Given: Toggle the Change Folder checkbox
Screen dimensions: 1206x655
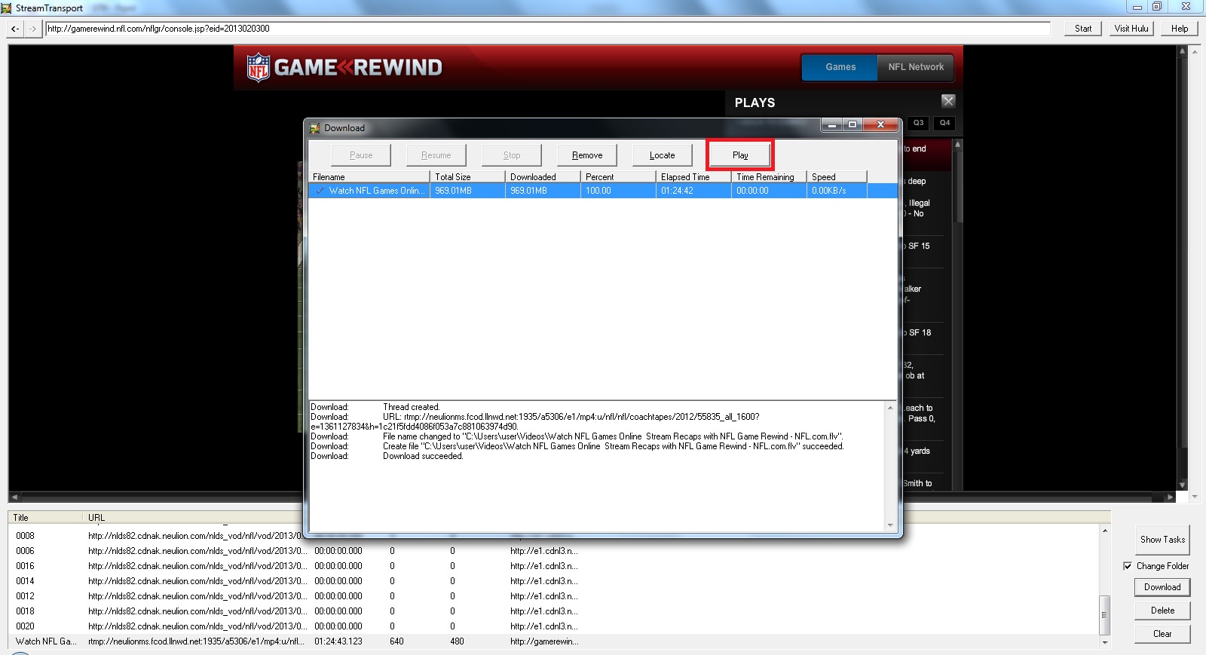Looking at the screenshot, I should (1128, 566).
